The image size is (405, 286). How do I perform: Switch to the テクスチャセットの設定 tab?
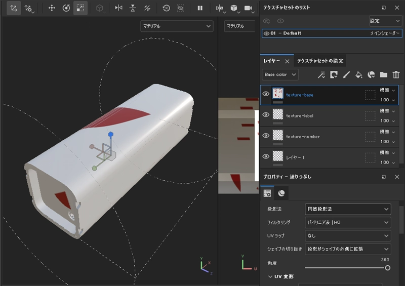tap(320, 61)
